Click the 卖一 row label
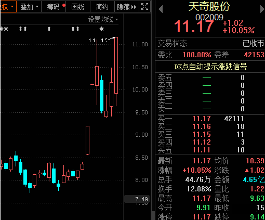The width and height of the screenshot is (265, 220). [165, 109]
